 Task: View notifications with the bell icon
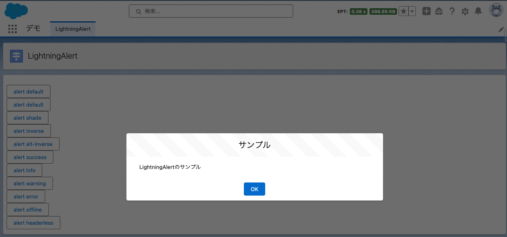(x=478, y=11)
